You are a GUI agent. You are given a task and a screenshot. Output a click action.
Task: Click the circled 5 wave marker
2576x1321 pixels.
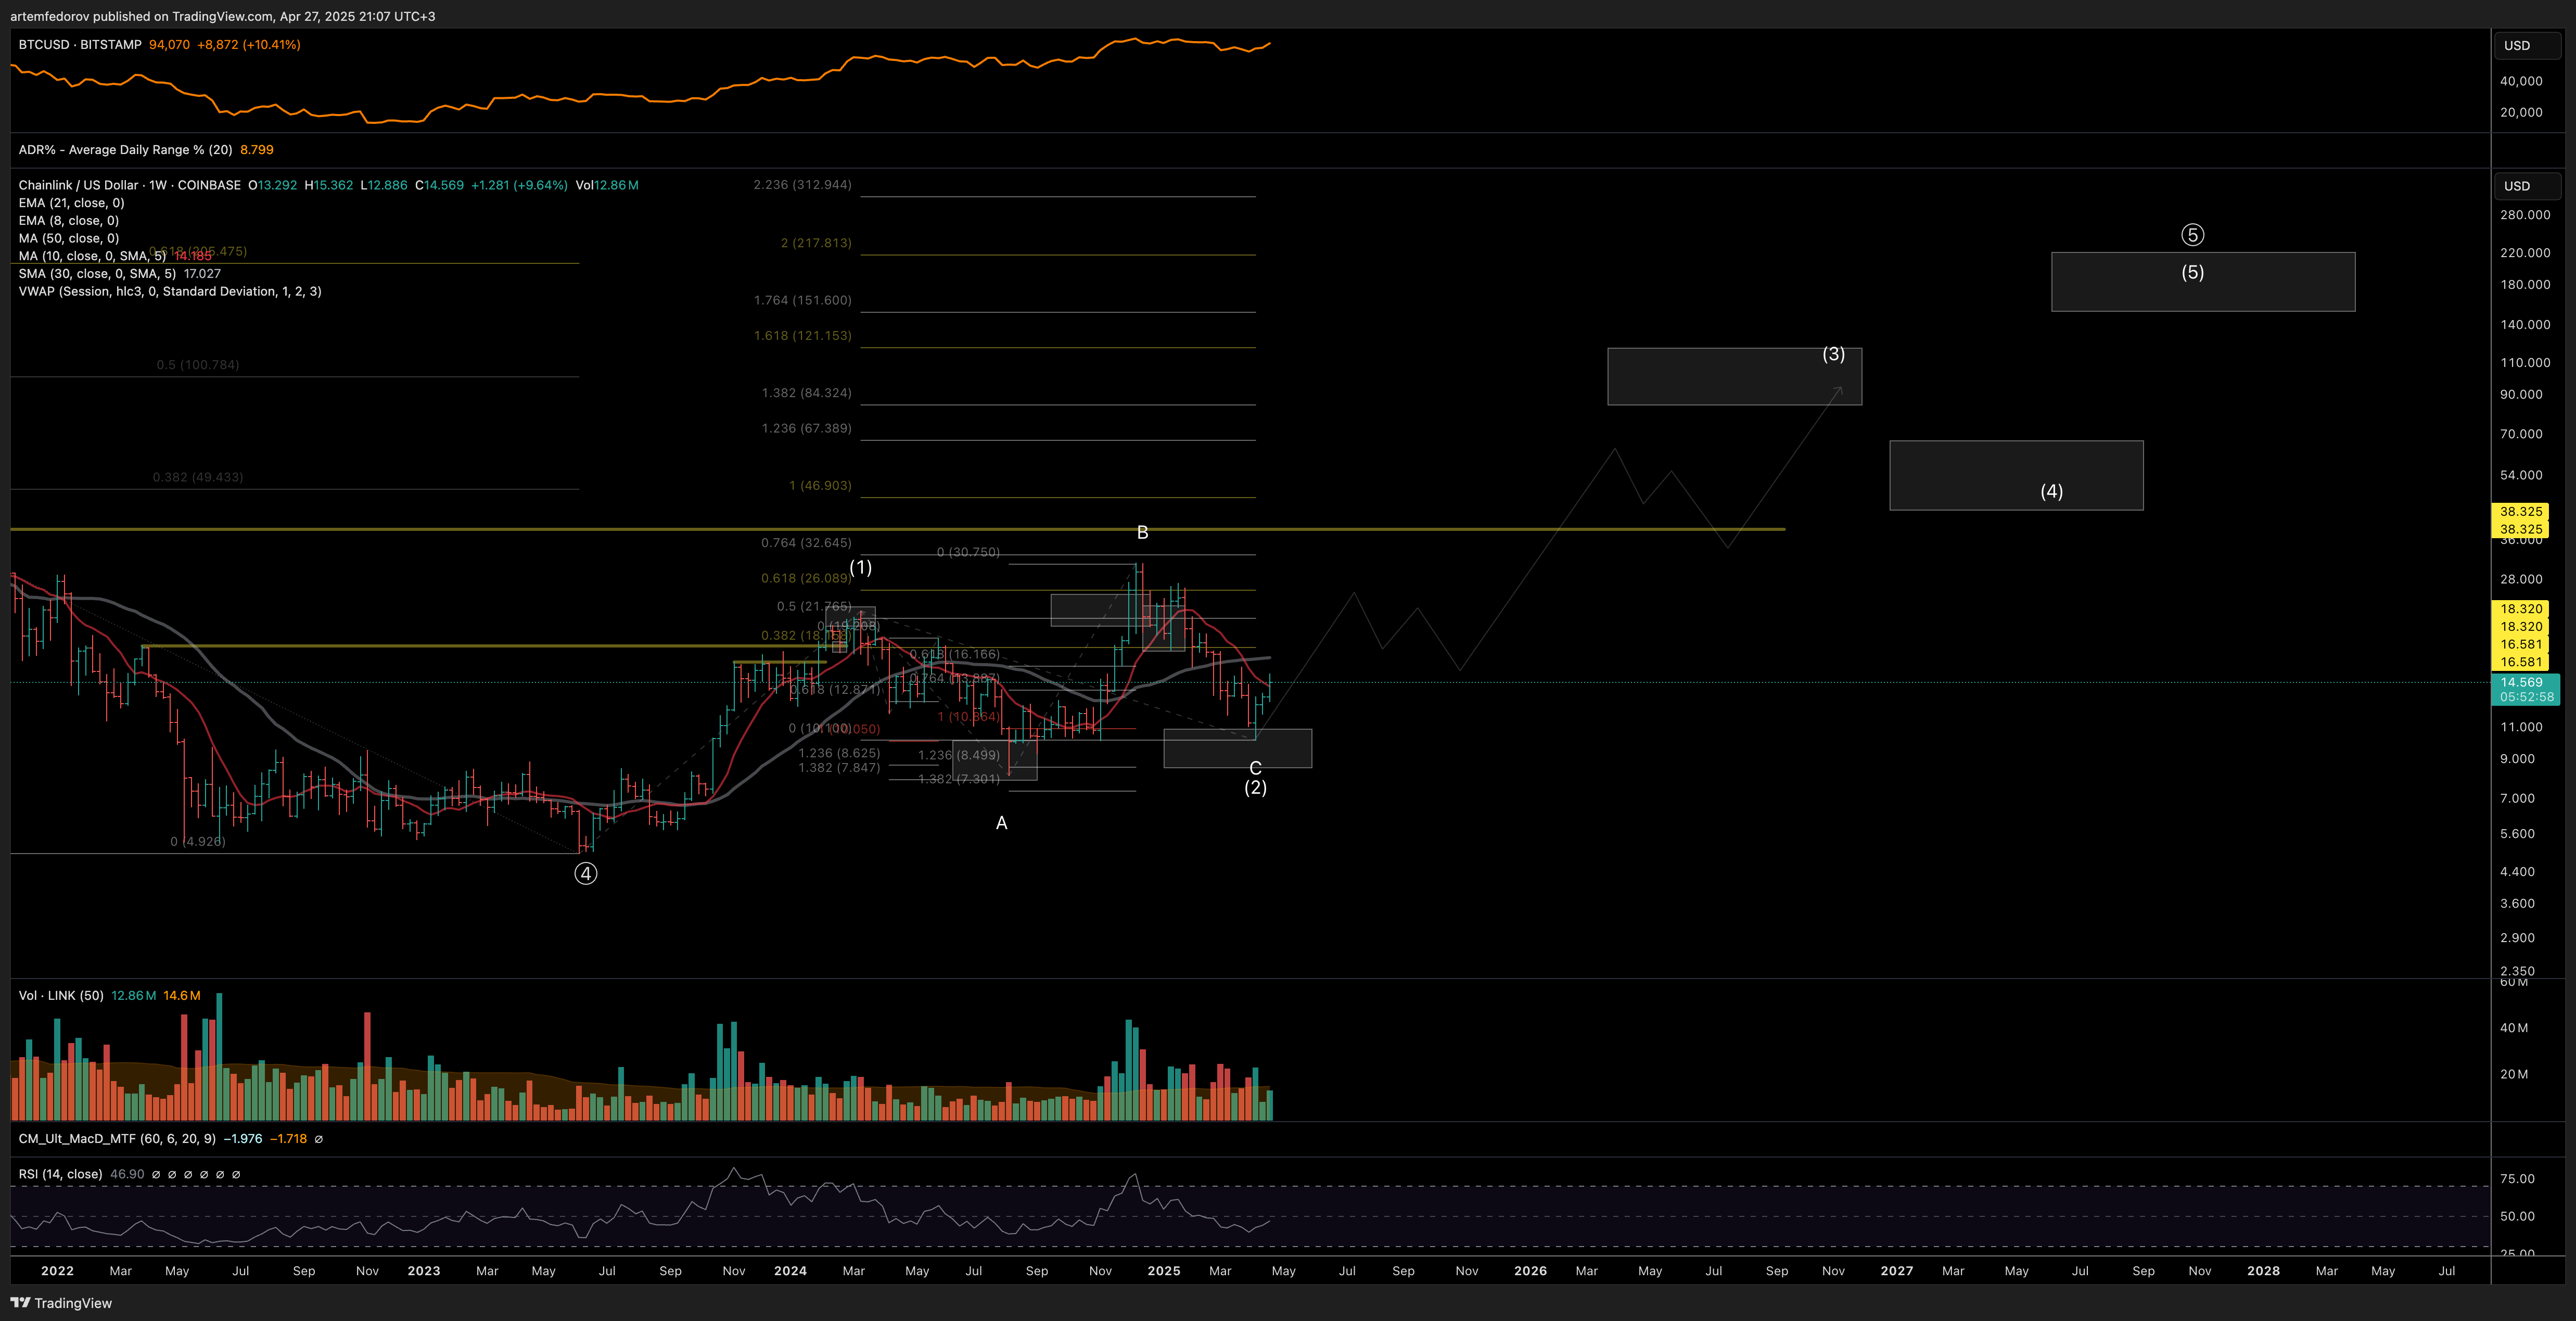tap(2192, 235)
